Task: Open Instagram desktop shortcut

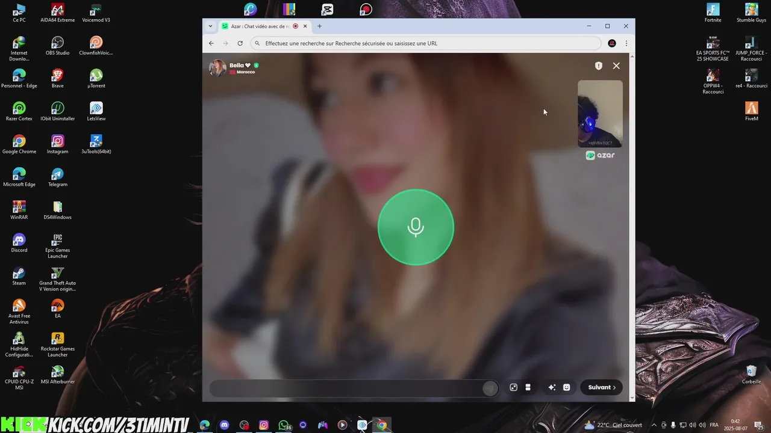Action: point(58,144)
